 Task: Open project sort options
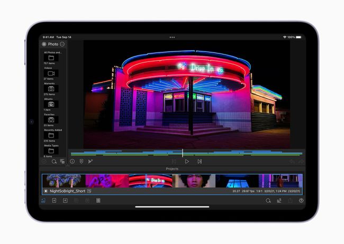(x=279, y=201)
